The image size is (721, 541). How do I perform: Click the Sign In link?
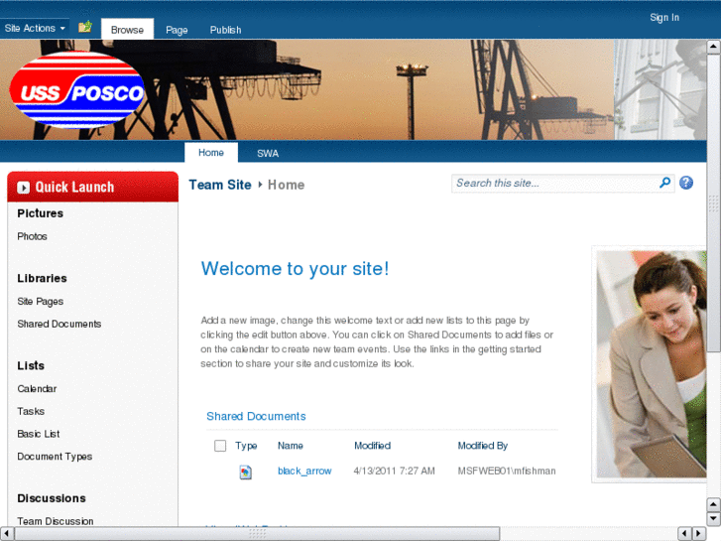[664, 18]
